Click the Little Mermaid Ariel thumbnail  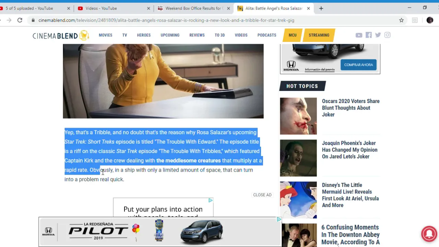(x=298, y=200)
